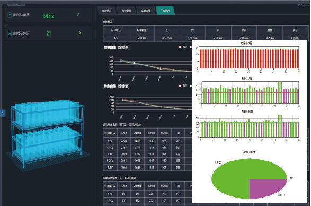Click the 36.5 kg weight cell
This screenshot has height=206, width=311.
point(270,38)
